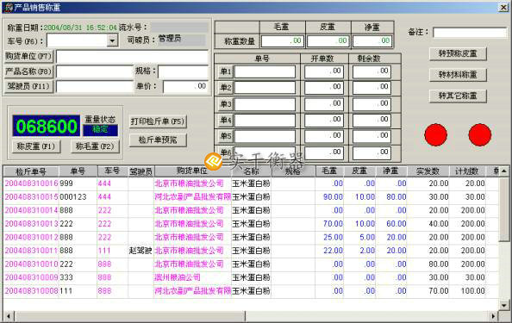Click 转其它称重 button
The image size is (512, 323).
(x=458, y=96)
